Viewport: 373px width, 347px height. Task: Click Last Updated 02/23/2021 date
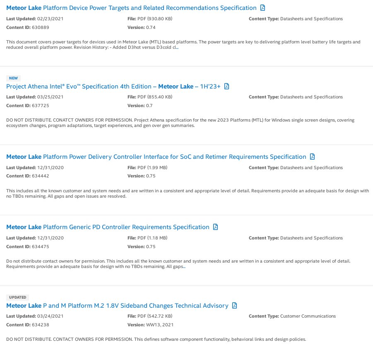click(35, 19)
